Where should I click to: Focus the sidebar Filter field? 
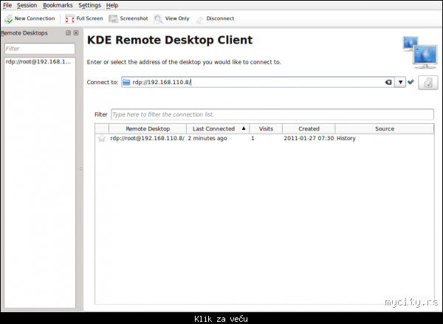point(40,49)
